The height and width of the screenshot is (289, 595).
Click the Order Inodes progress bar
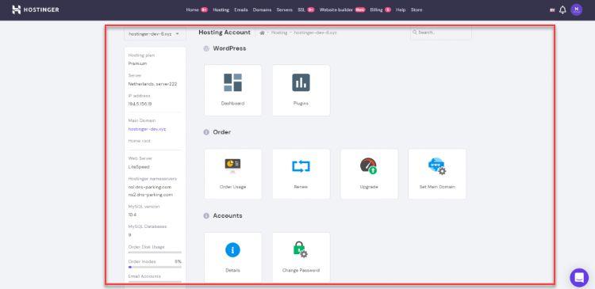pos(155,267)
